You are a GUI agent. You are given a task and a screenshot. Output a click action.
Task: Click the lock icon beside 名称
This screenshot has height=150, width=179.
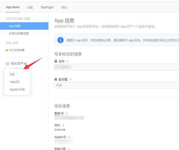(56, 61)
